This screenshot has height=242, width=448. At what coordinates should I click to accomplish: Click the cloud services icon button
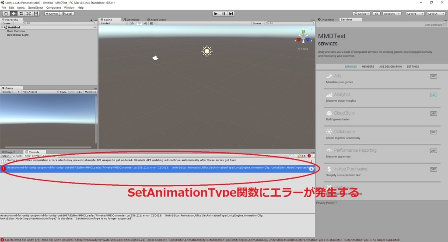tap(377, 14)
